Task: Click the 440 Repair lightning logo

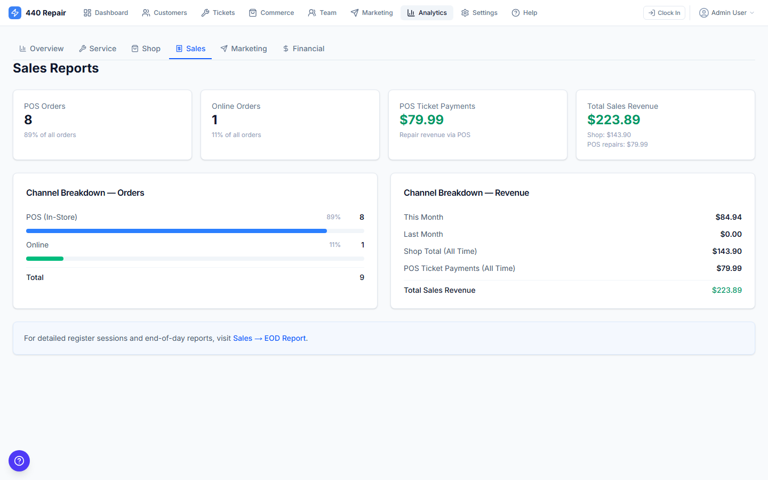Action: (14, 12)
